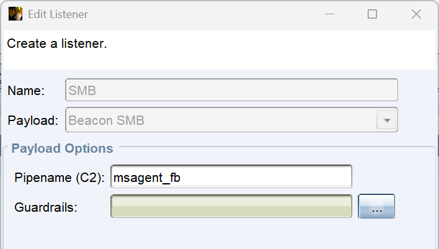439x249 pixels.
Task: Click the "Name:" label
Action: coord(26,90)
